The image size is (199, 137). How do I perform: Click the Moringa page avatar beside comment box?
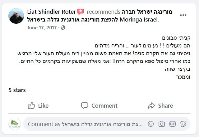pyautogui.click(x=15, y=124)
